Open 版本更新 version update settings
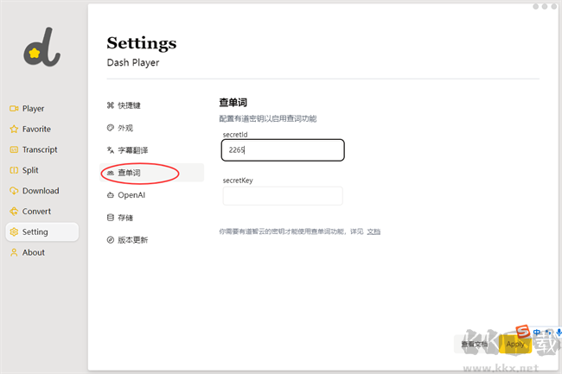 coord(151,240)
